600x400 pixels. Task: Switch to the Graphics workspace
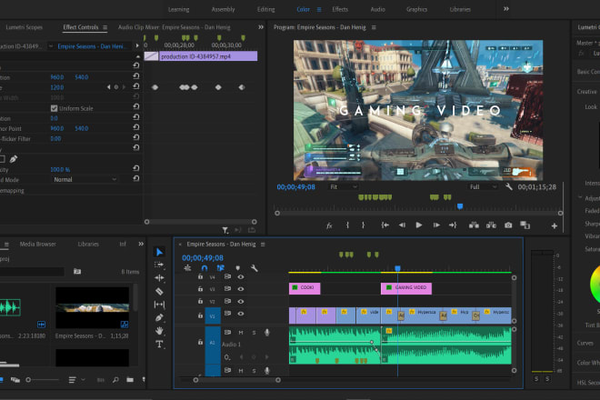pos(416,9)
